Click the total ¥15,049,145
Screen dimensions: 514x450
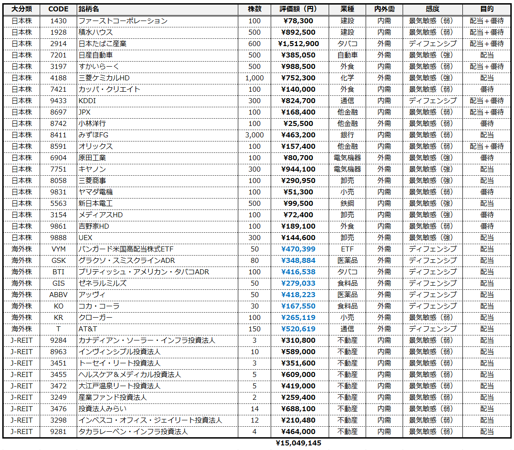tap(299, 443)
